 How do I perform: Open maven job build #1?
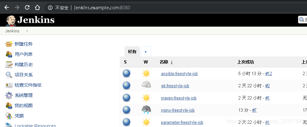(x=267, y=98)
